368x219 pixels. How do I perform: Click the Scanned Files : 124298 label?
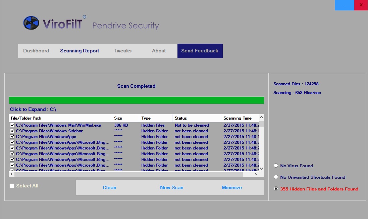296,84
